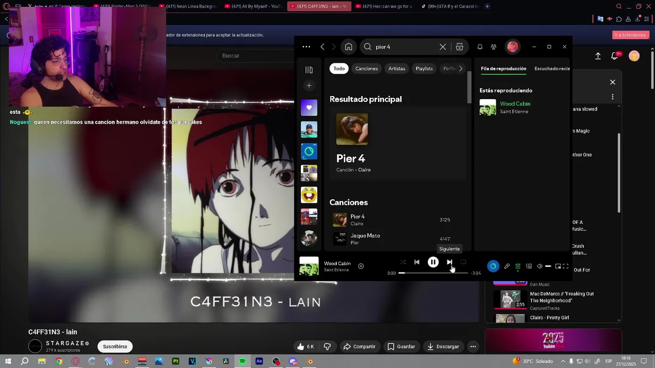Adjust the Spotify volume slider
The width and height of the screenshot is (655, 368).
click(548, 266)
